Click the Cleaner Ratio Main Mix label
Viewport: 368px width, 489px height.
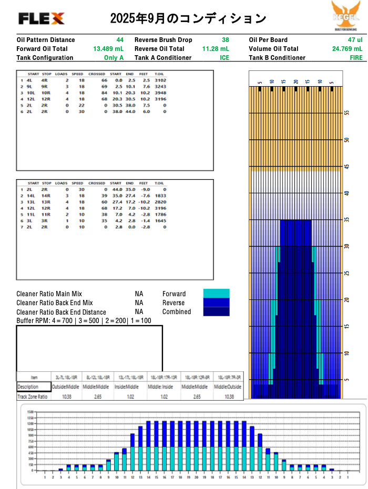coord(49,294)
